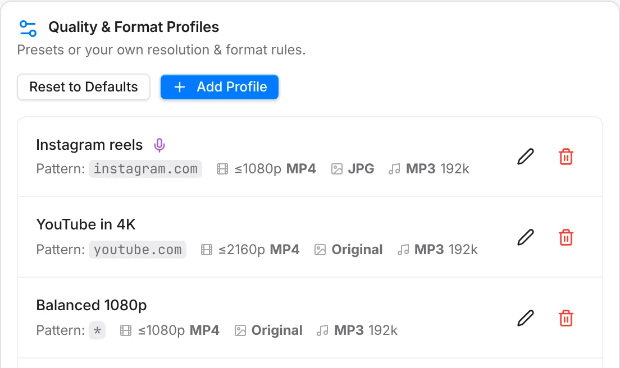This screenshot has height=368, width=620.
Task: Click the music note icon in Instagram reels row
Action: pyautogui.click(x=394, y=169)
